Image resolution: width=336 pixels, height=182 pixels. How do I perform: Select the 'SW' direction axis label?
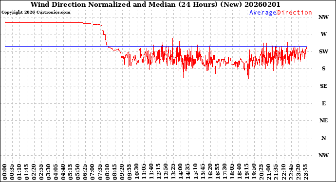pyautogui.click(x=323, y=51)
